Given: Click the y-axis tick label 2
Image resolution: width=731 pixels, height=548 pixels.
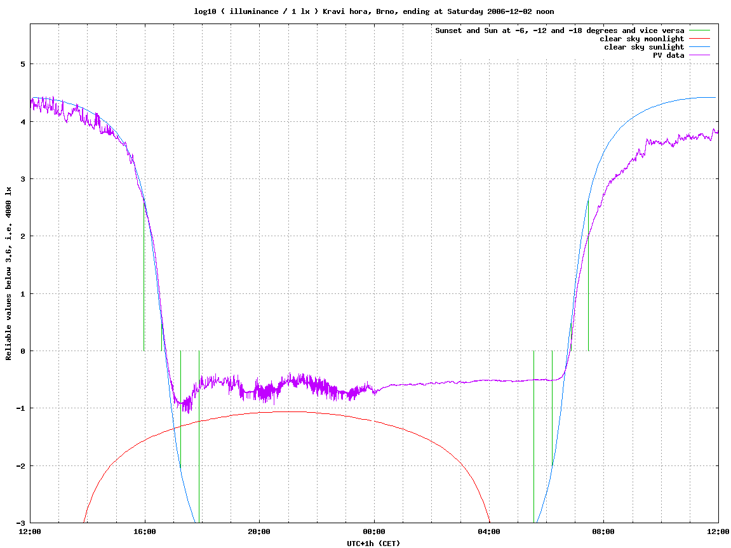Looking at the screenshot, I should [22, 236].
